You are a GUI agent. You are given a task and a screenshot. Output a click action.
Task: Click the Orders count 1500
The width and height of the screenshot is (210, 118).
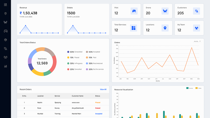pos(71,13)
